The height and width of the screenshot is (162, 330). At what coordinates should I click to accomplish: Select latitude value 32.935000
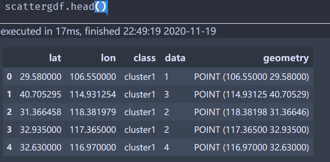(40, 130)
